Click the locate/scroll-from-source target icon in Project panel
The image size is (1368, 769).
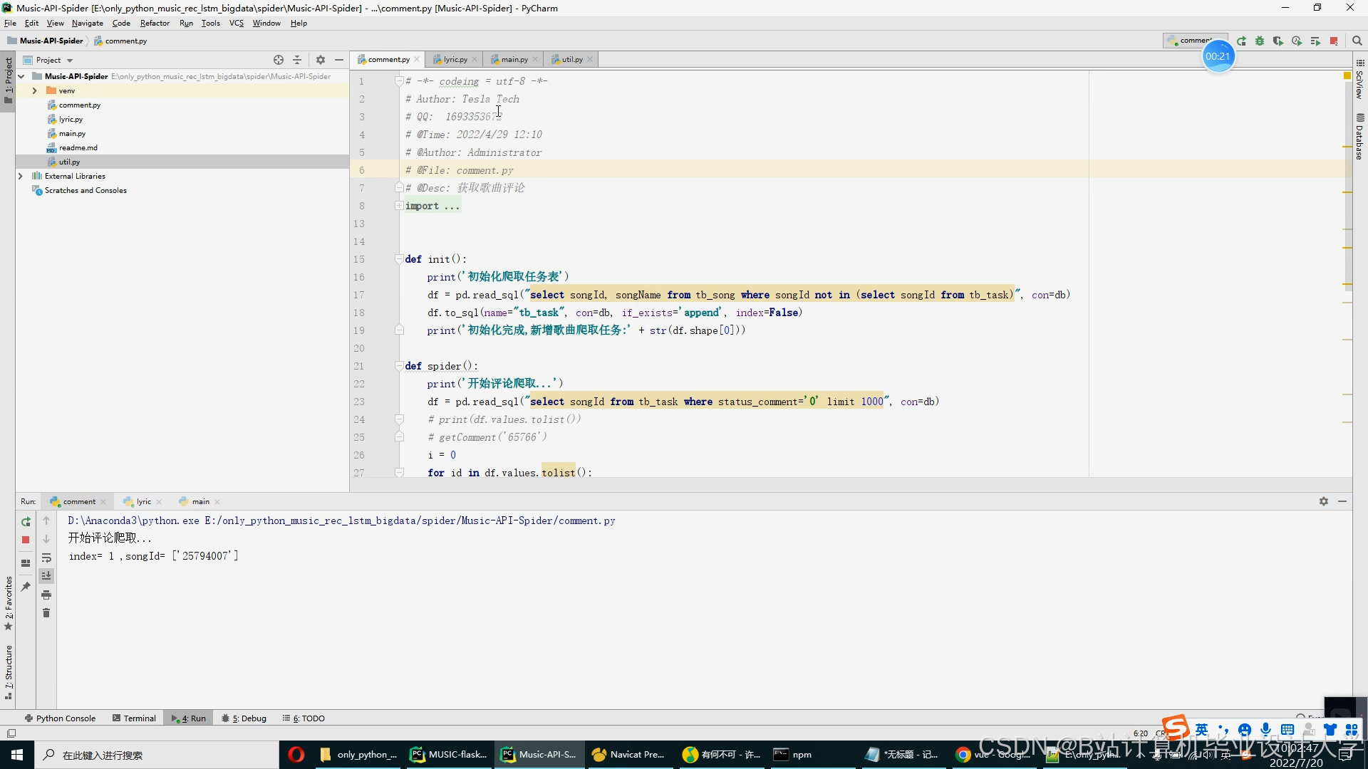(x=279, y=60)
